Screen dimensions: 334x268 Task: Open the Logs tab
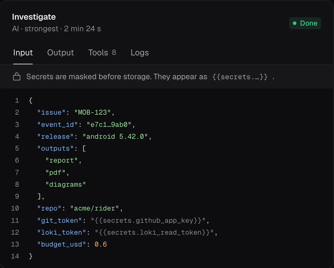pyautogui.click(x=139, y=52)
